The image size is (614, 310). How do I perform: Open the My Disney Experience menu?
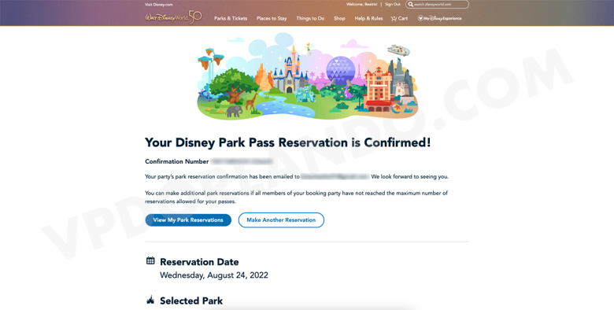[x=440, y=18]
